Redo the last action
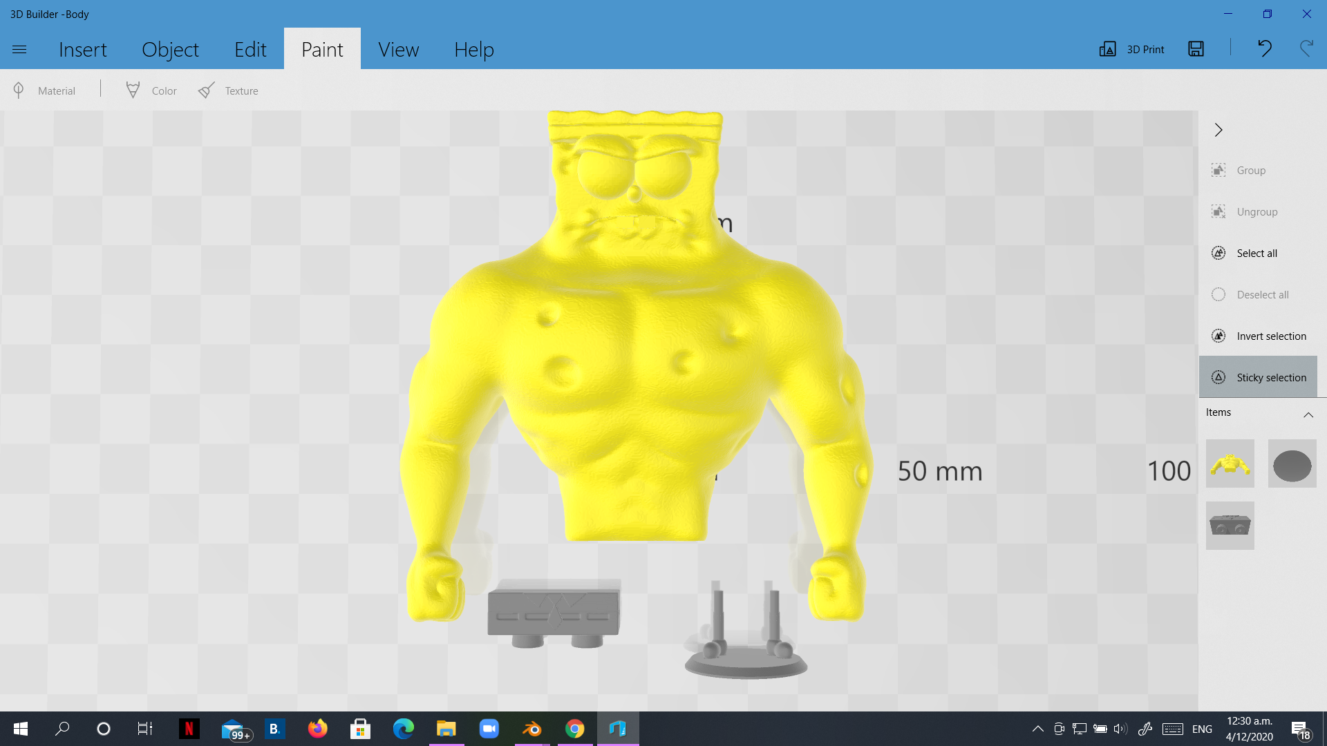The image size is (1327, 746). point(1306,48)
